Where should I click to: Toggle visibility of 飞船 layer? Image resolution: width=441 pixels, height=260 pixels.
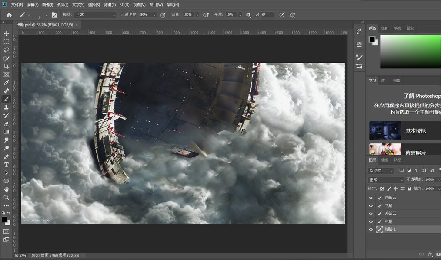pyautogui.click(x=371, y=206)
